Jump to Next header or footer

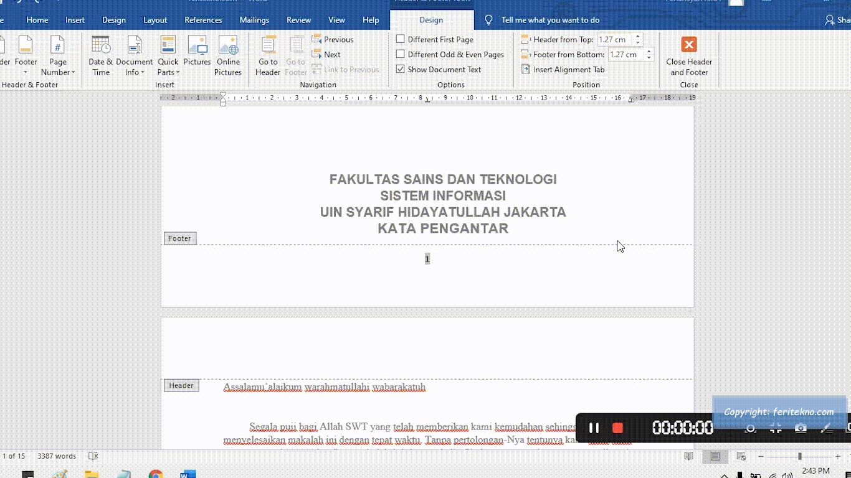(x=326, y=54)
